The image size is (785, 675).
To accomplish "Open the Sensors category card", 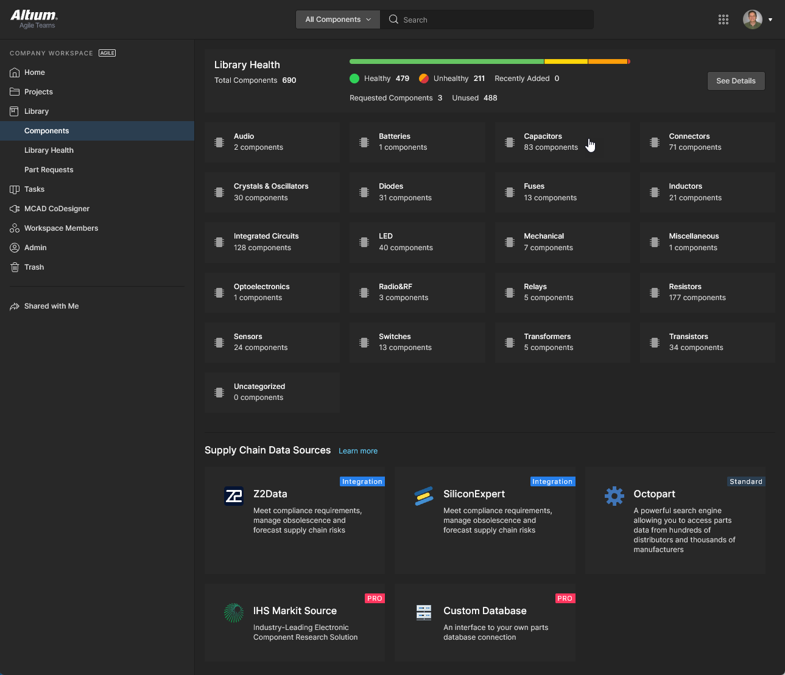I will pyautogui.click(x=272, y=343).
